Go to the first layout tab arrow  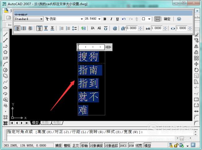(12, 123)
